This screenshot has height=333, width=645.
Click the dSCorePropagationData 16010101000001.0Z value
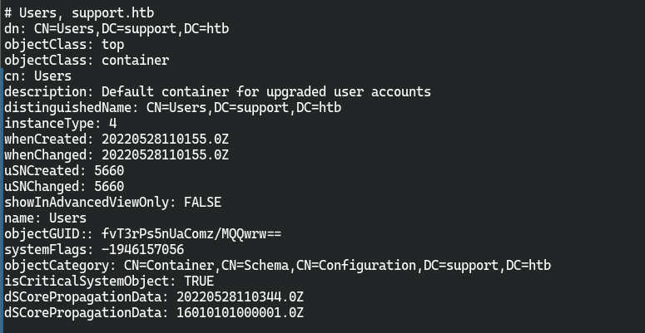(240, 313)
